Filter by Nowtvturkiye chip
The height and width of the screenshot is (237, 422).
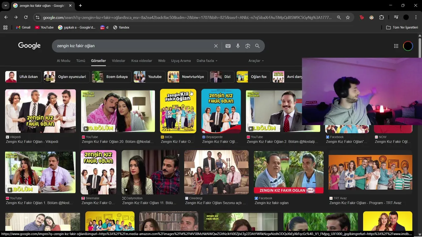pyautogui.click(x=188, y=77)
